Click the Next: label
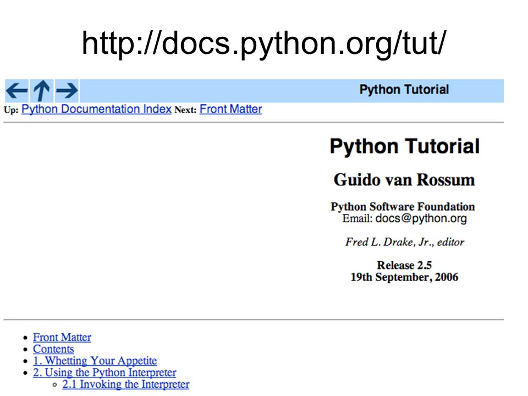 185,110
